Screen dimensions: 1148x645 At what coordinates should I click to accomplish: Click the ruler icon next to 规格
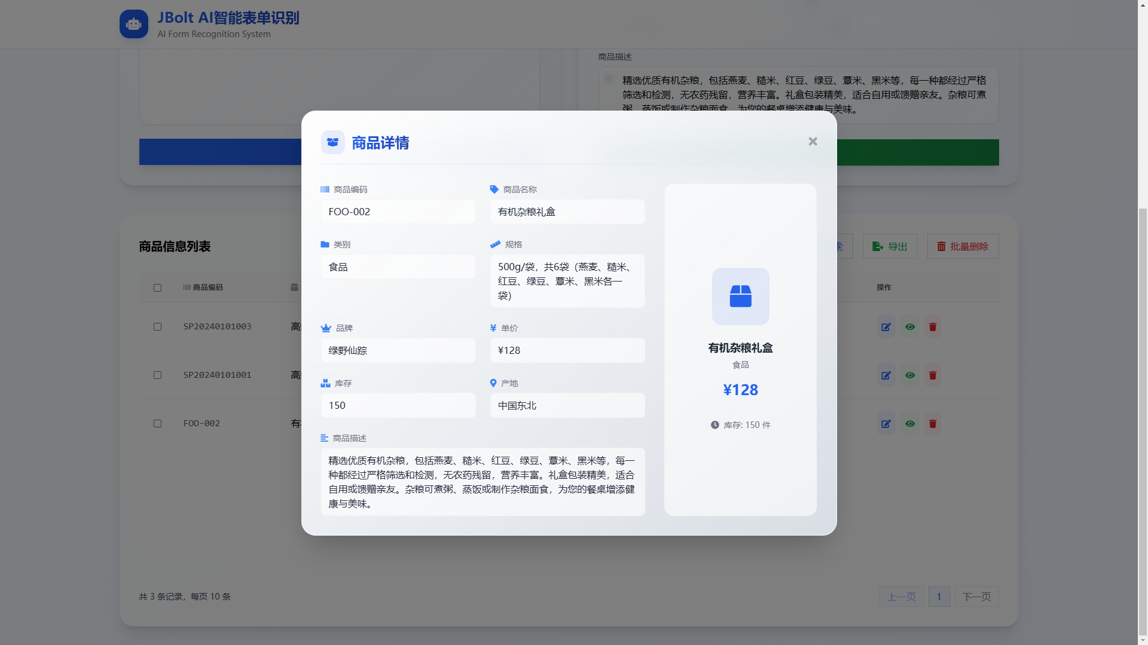click(x=495, y=244)
